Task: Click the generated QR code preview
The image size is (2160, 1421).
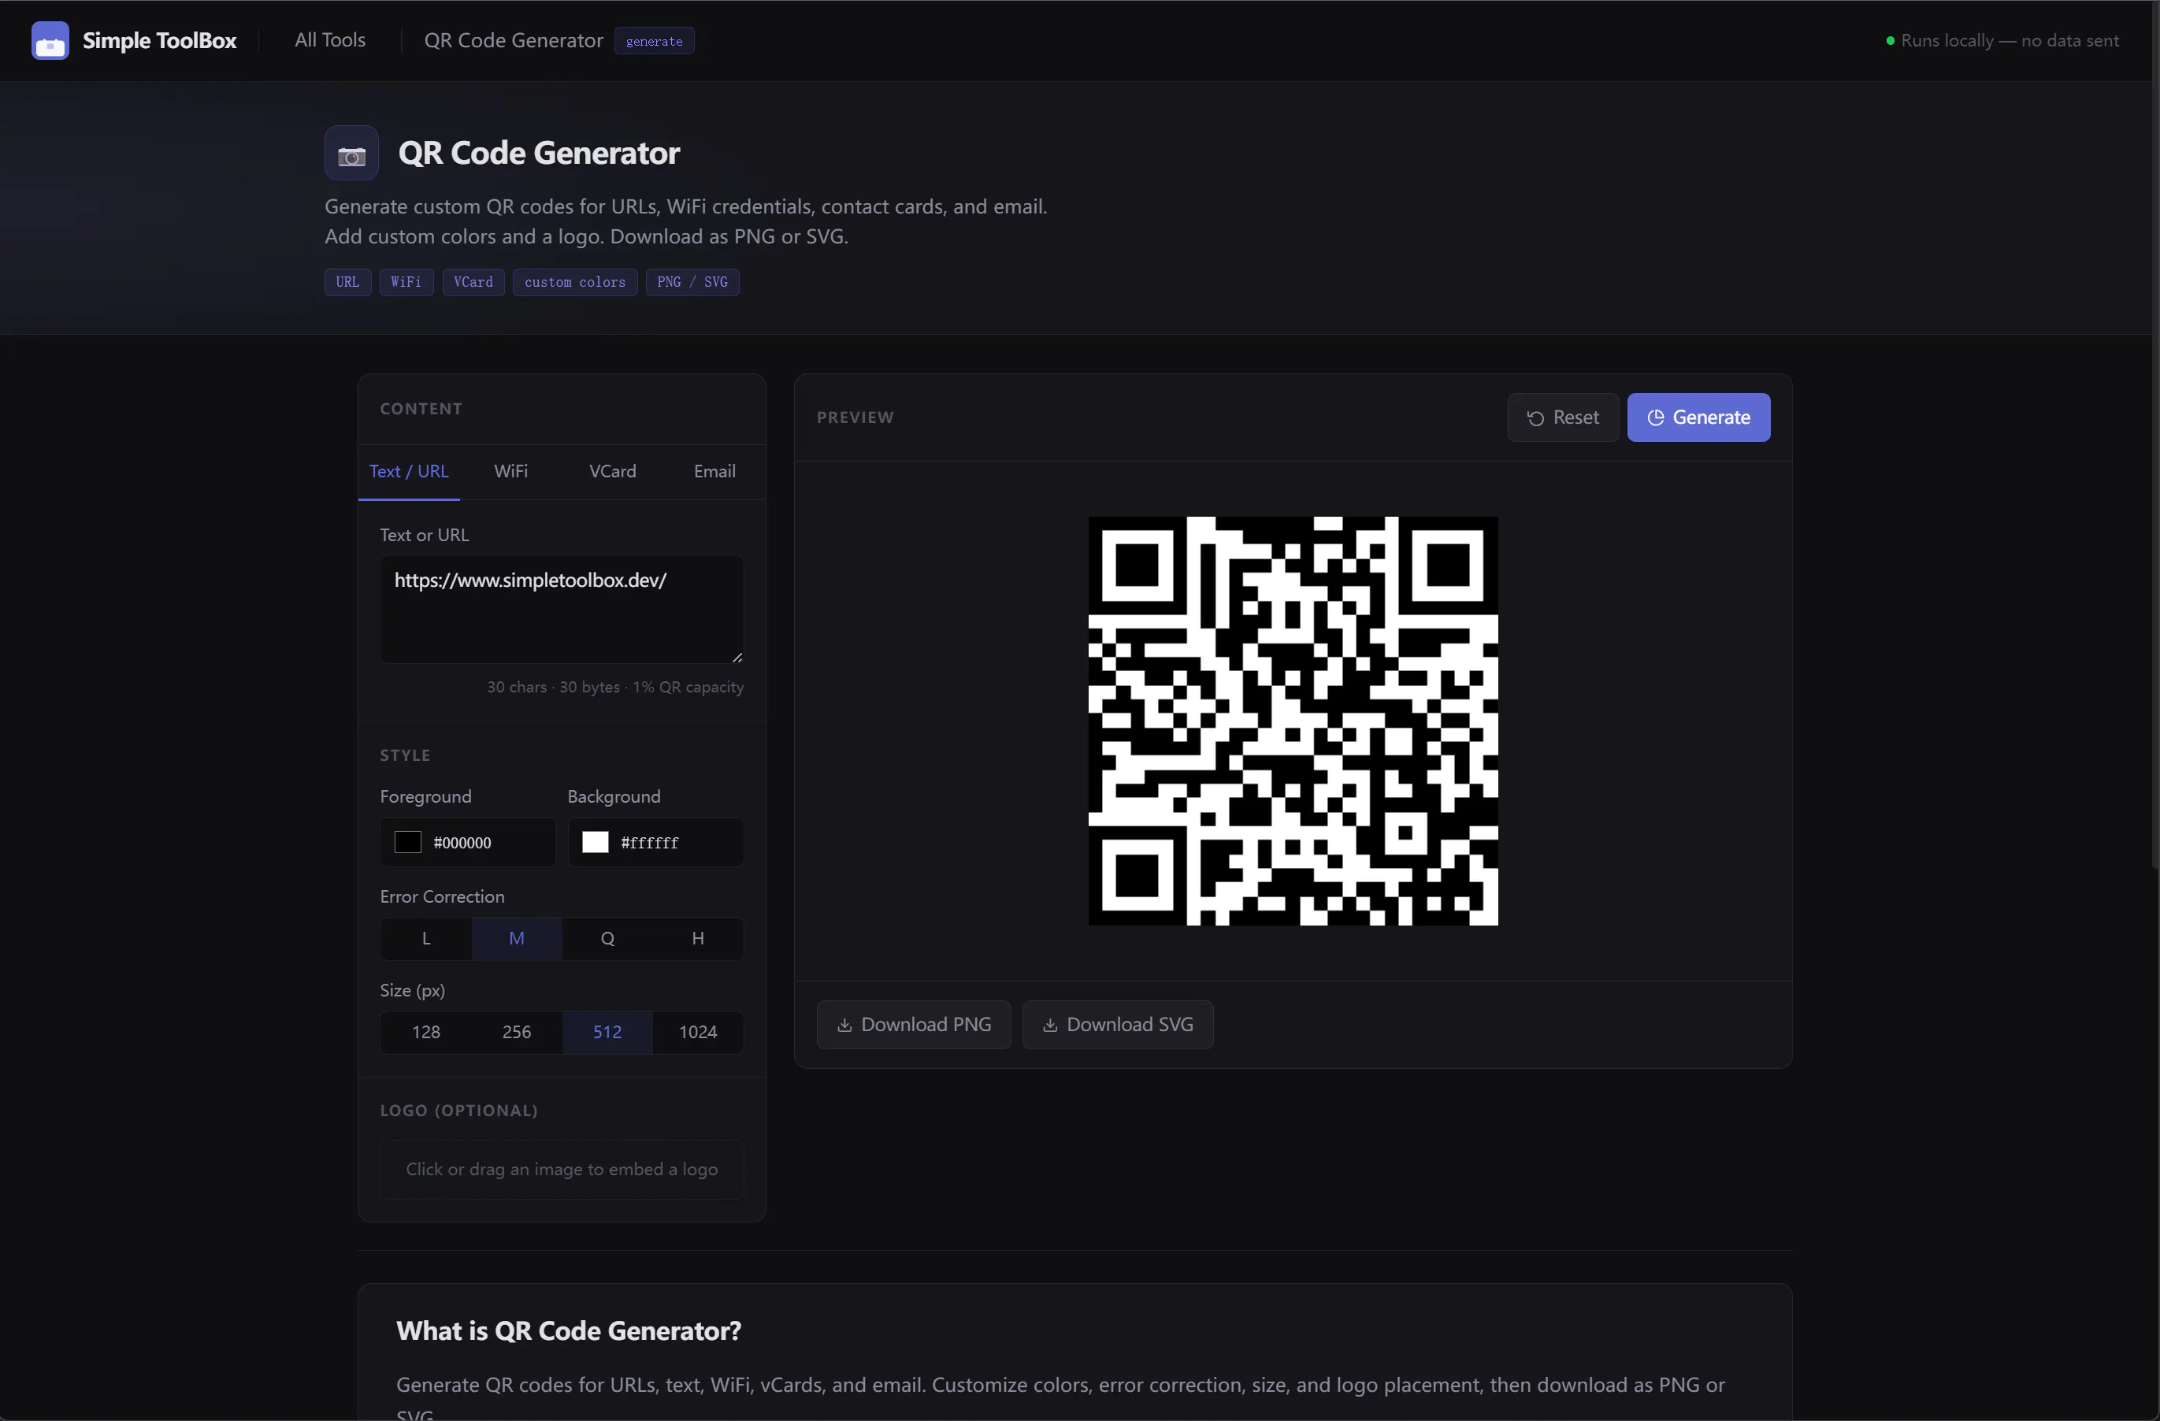Action: (x=1293, y=721)
